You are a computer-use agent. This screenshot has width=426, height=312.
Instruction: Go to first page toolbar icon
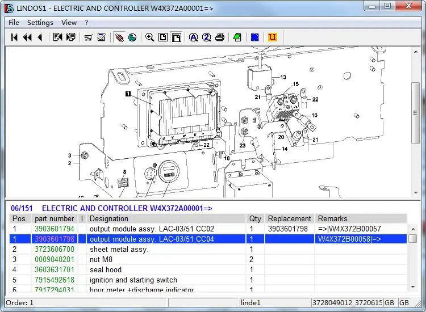(x=14, y=37)
